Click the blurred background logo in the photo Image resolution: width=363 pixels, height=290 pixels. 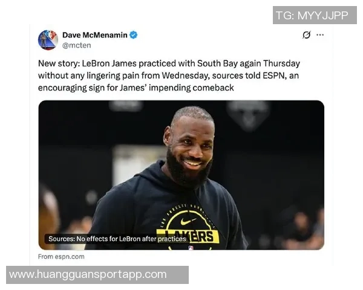pyautogui.click(x=248, y=115)
